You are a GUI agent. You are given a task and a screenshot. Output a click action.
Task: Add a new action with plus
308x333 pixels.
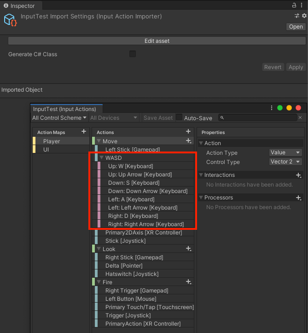188,131
